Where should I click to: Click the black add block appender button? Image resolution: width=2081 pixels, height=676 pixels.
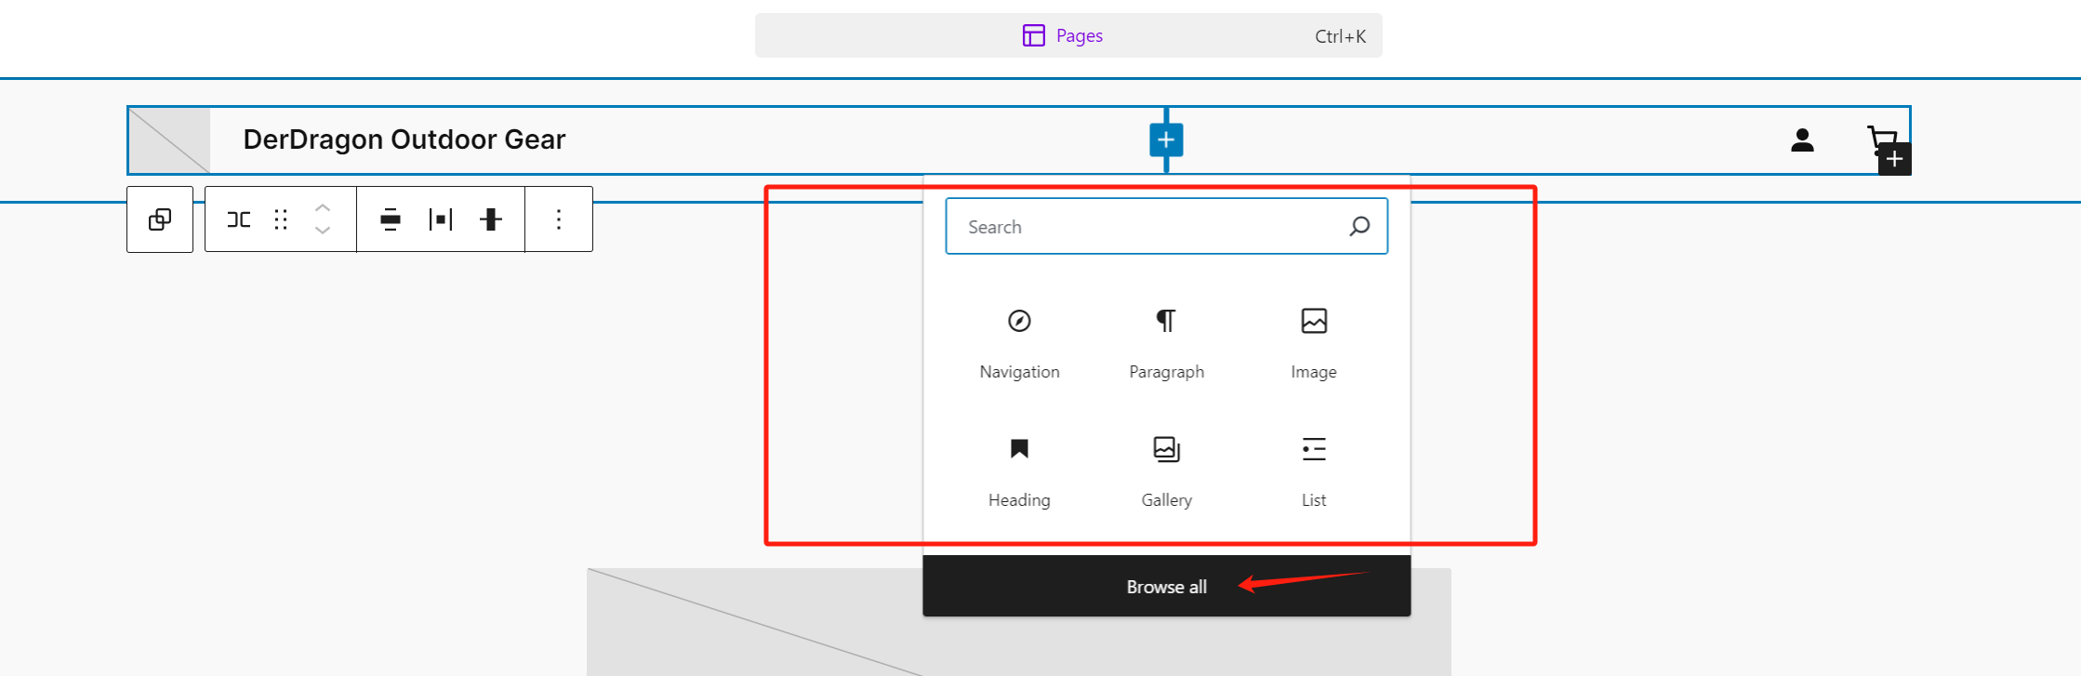point(1894,159)
